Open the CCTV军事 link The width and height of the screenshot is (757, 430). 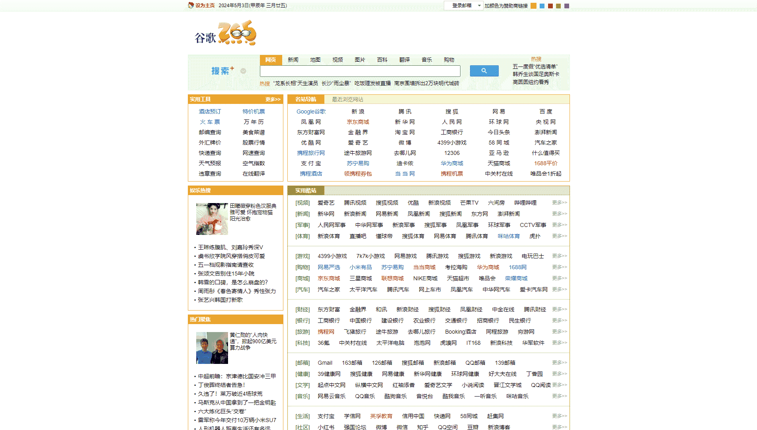click(x=533, y=225)
